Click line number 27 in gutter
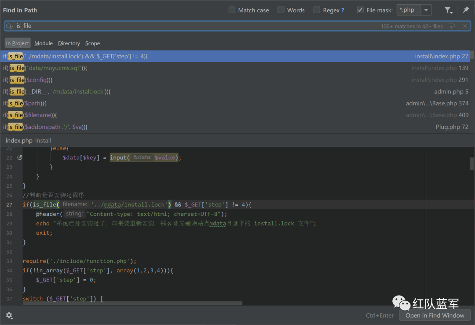The height and width of the screenshot is (325, 475). tap(9, 204)
